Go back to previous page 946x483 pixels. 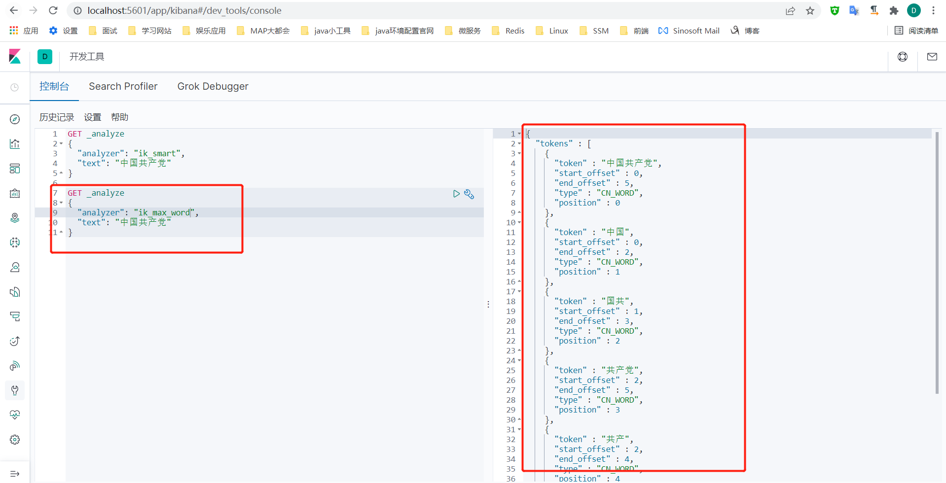point(14,10)
